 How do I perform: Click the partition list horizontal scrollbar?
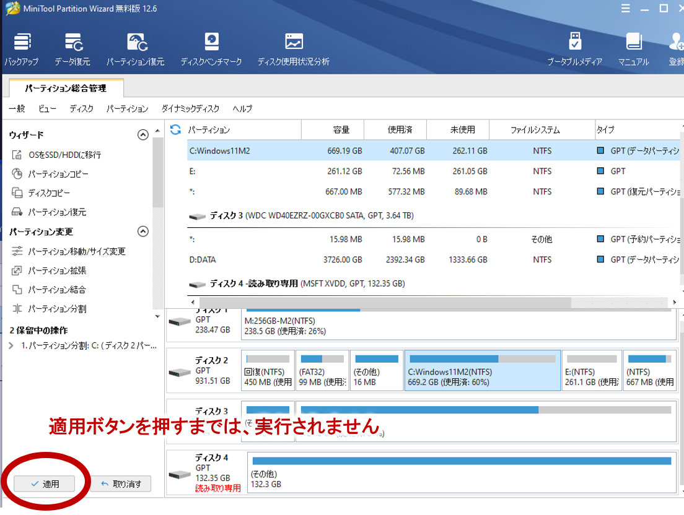pyautogui.click(x=385, y=302)
